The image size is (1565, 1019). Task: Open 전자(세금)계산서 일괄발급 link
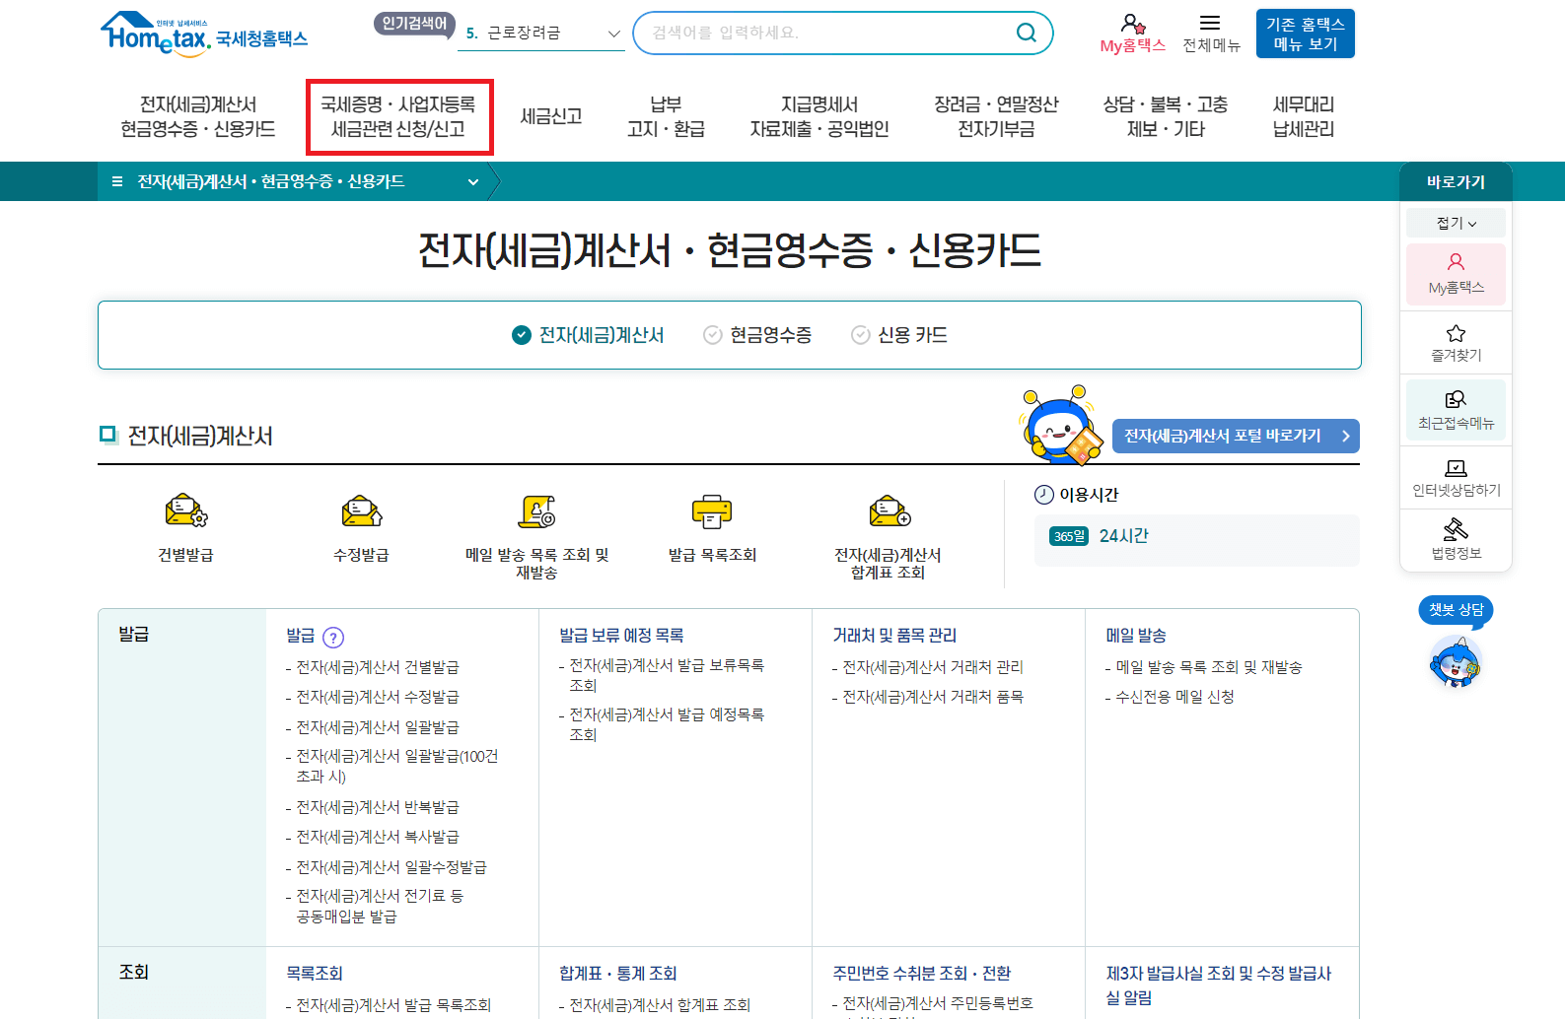coord(378,727)
